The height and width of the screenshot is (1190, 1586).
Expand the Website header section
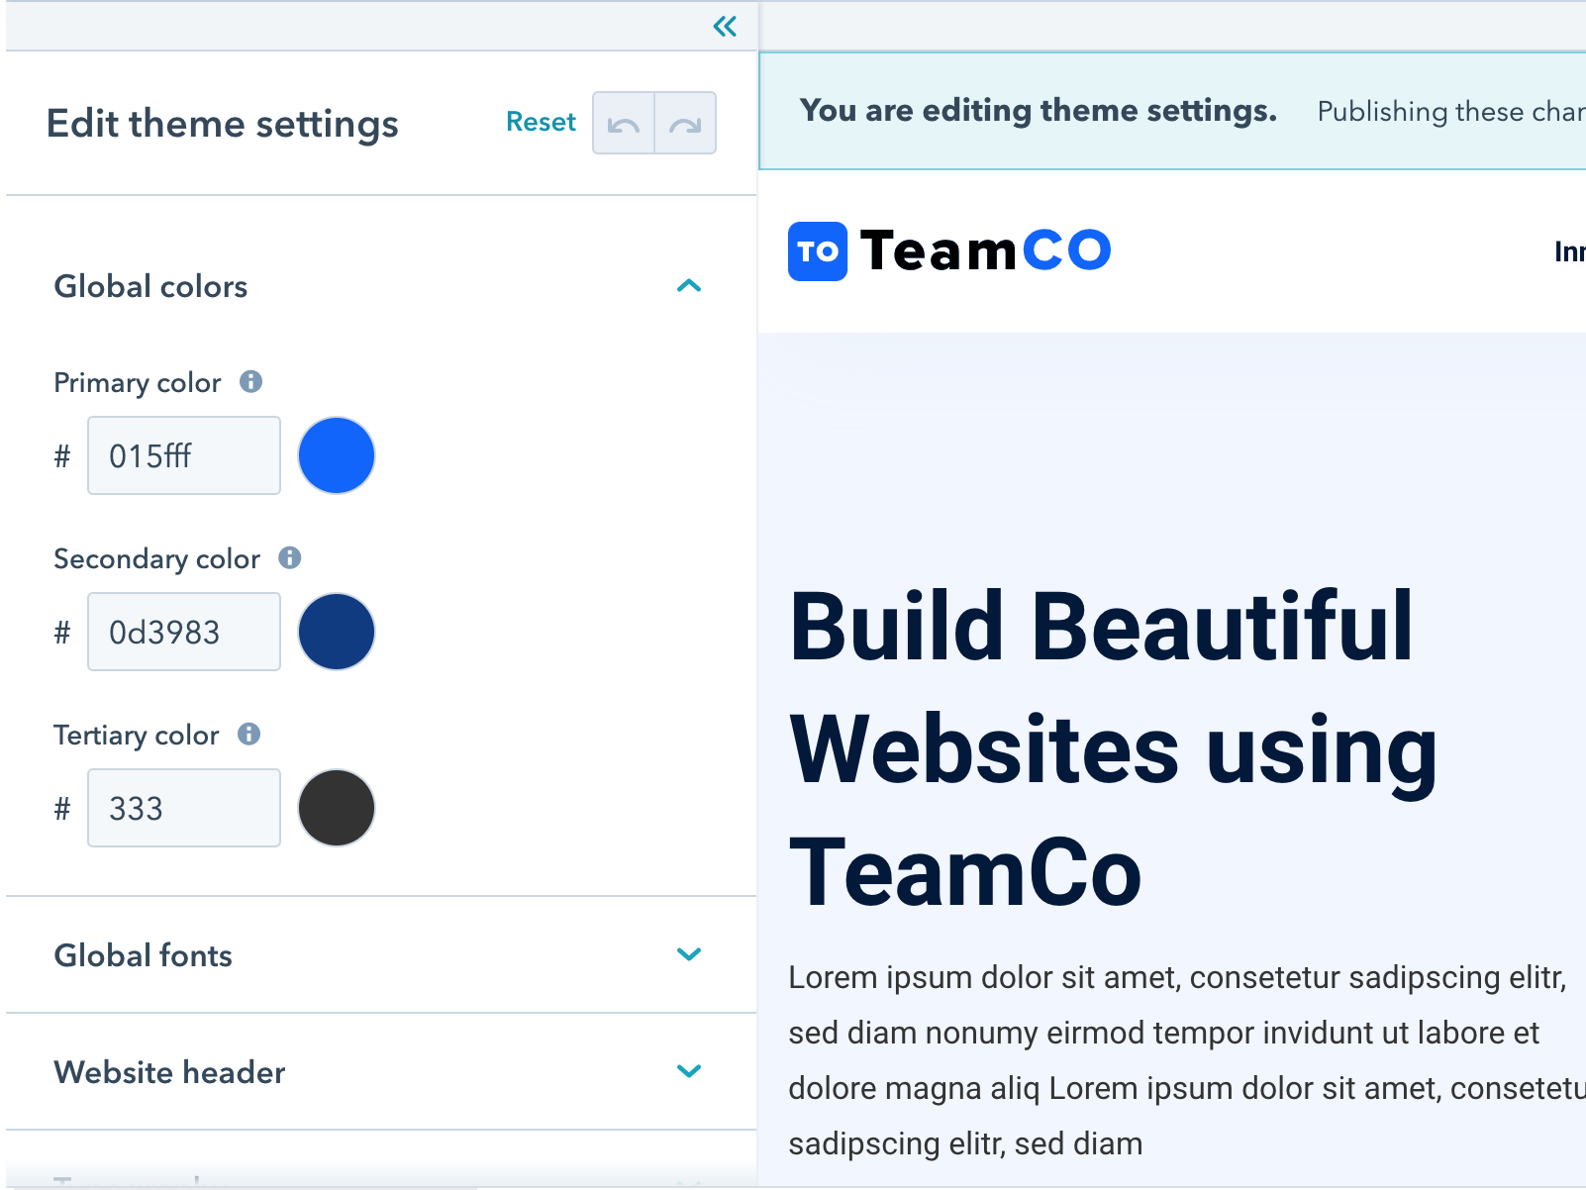(690, 1071)
